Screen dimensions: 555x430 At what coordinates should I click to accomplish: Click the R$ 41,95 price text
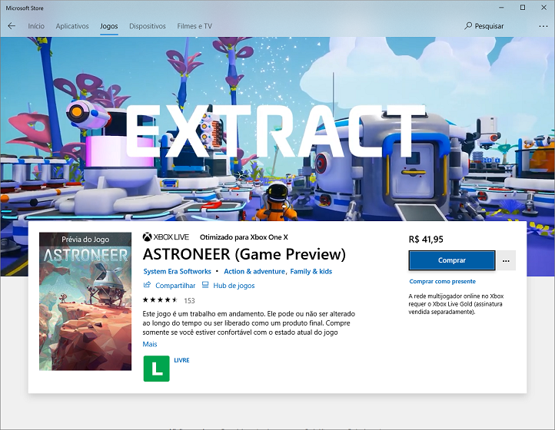pyautogui.click(x=426, y=240)
